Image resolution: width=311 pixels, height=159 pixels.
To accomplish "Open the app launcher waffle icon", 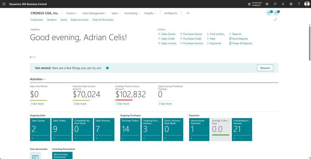I will tap(4, 4).
